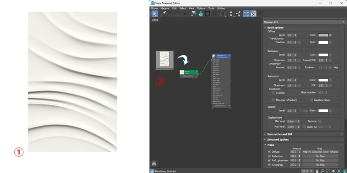This screenshot has height=173, width=347.
Task: Click the Slate Material Editor app icon
Action: tap(153, 3)
